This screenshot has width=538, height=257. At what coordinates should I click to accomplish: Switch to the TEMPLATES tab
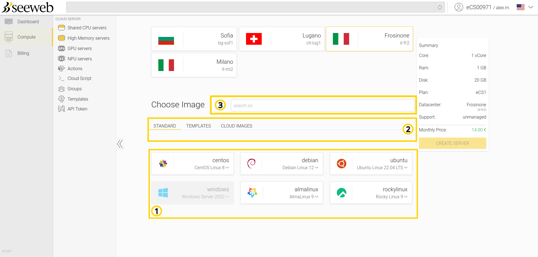point(198,126)
